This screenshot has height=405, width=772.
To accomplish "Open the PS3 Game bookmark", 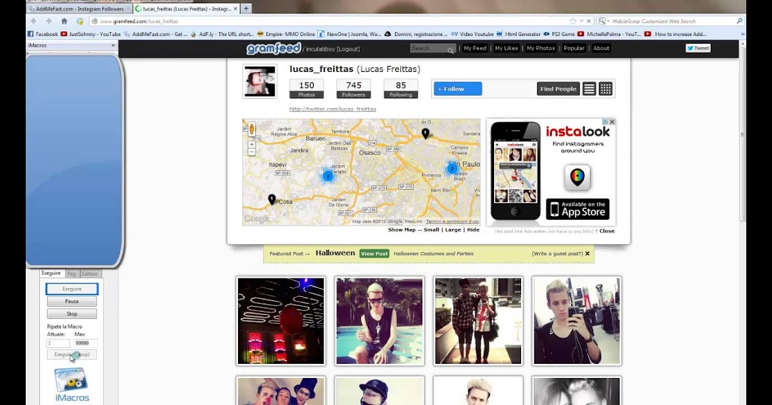I will pos(559,34).
